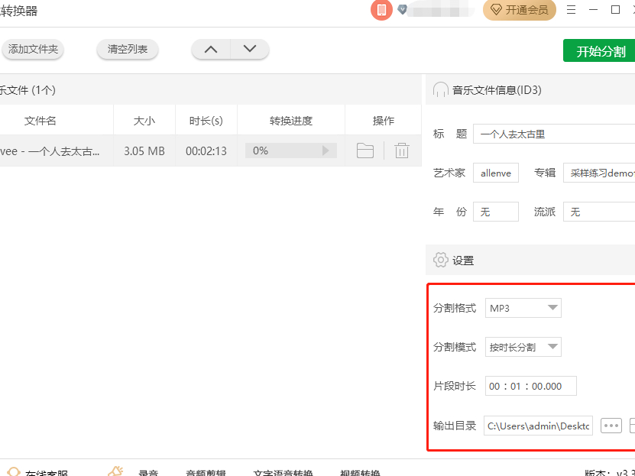Open the hamburger main menu
This screenshot has height=476, width=635.
[x=570, y=10]
